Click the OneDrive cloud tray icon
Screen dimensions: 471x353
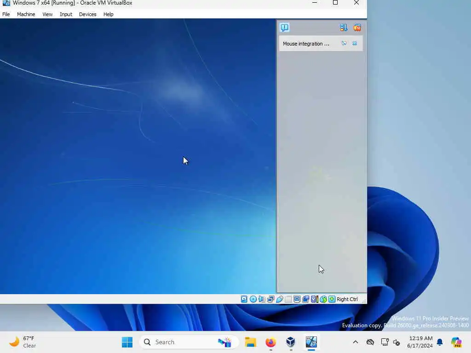point(370,342)
